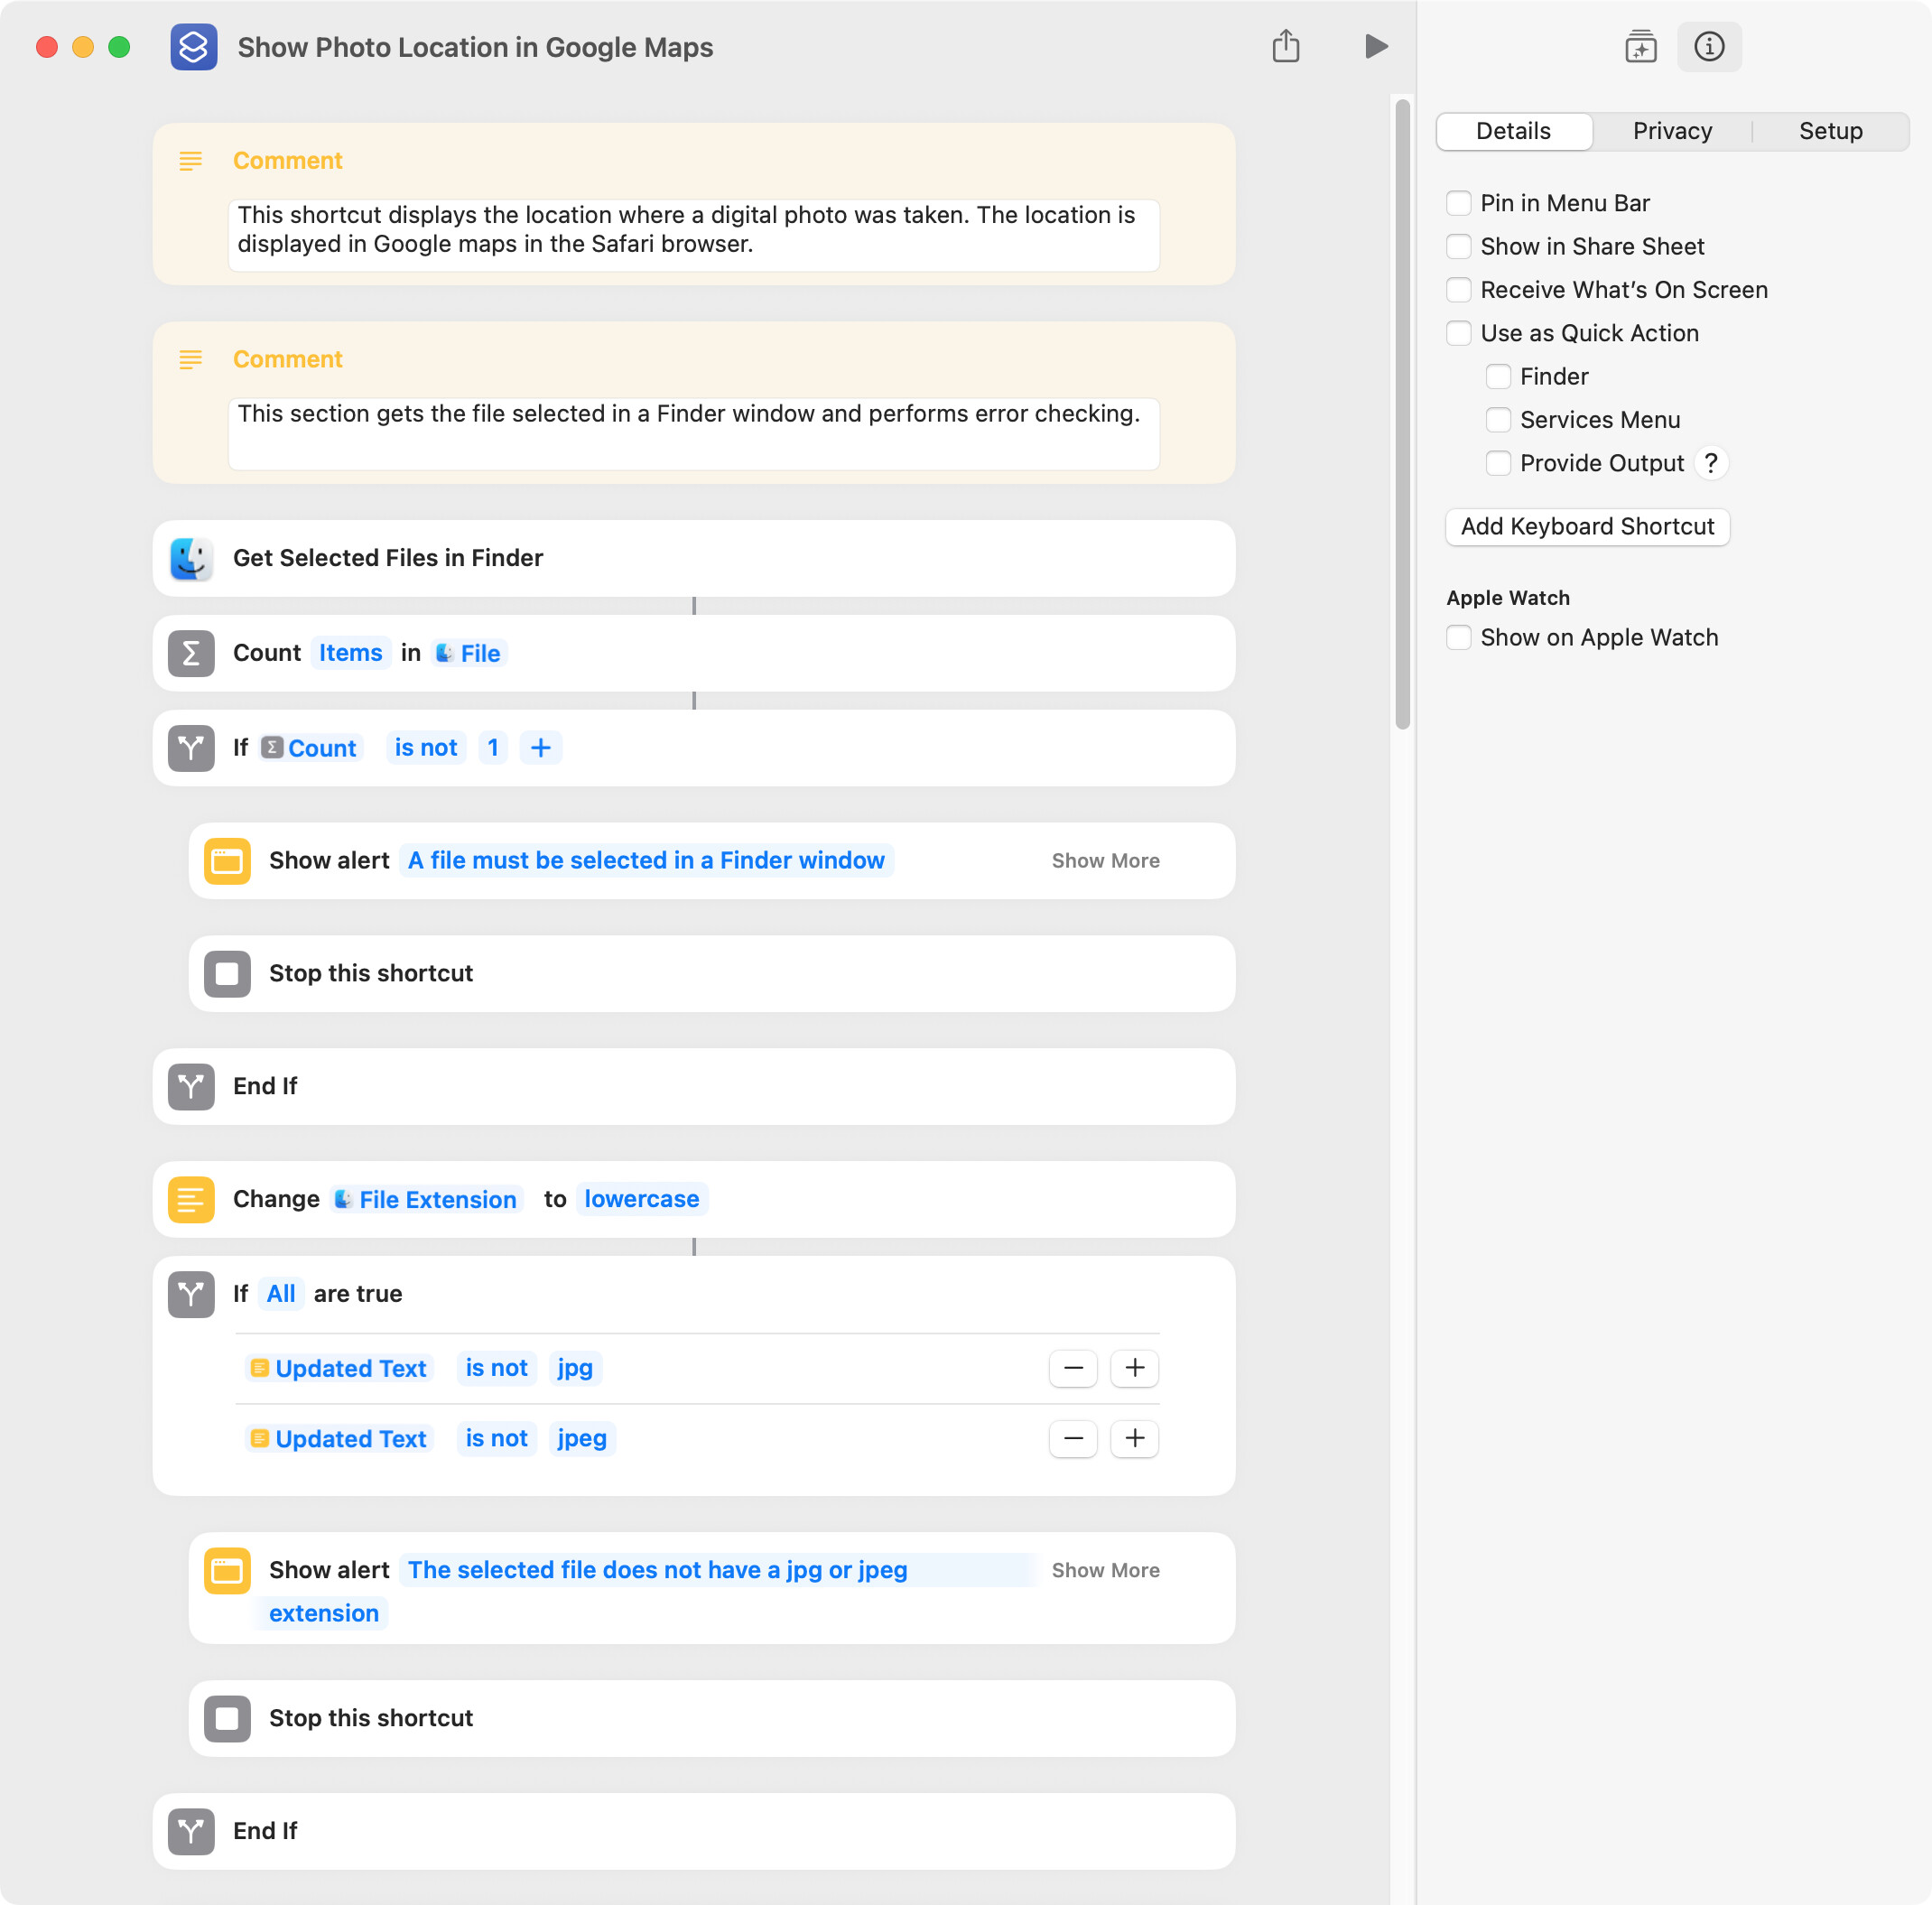Viewport: 1932px width, 1905px height.
Task: Edit the number 1 in If condition
Action: (493, 748)
